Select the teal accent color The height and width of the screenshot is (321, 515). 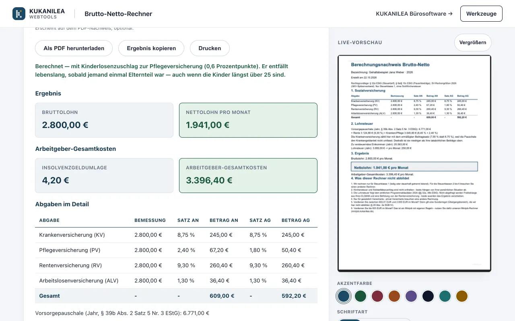point(445,296)
